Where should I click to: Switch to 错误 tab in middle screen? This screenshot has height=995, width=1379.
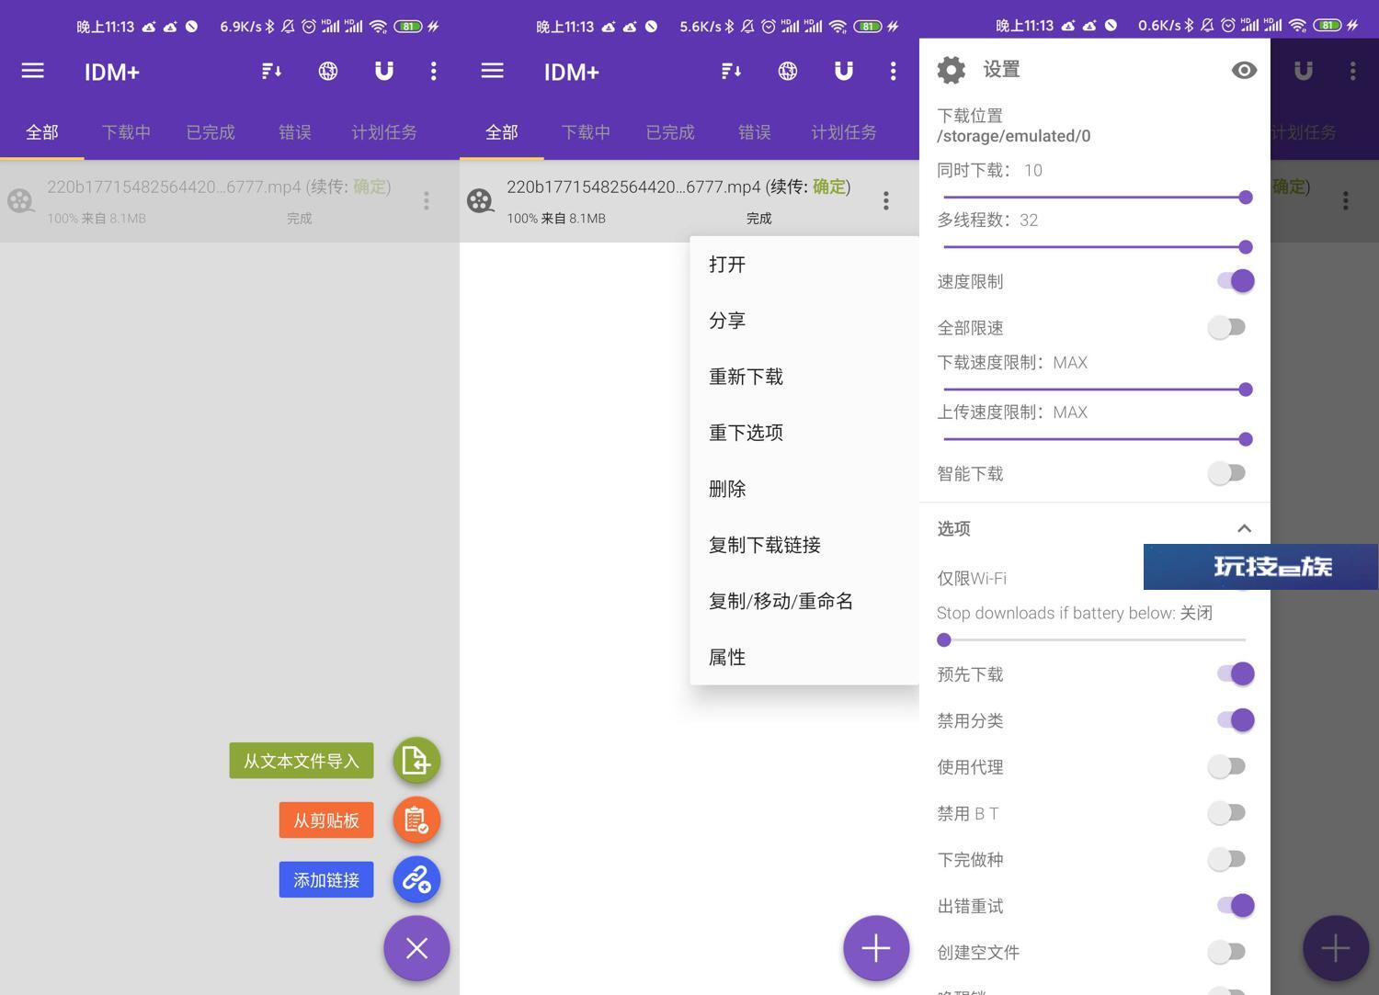coord(755,132)
